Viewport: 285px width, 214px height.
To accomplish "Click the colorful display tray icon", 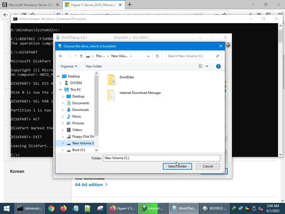I will coord(247,208).
